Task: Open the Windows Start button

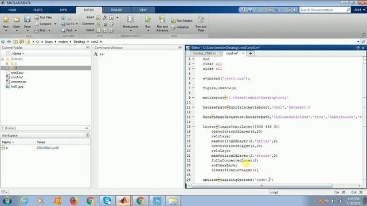Action: pos(7,201)
